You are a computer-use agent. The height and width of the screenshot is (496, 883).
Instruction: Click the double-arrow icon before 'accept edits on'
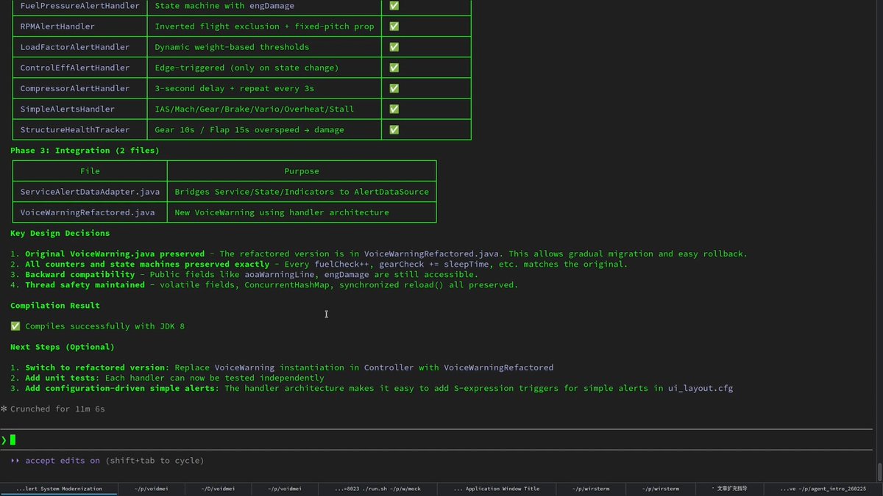[15, 461]
